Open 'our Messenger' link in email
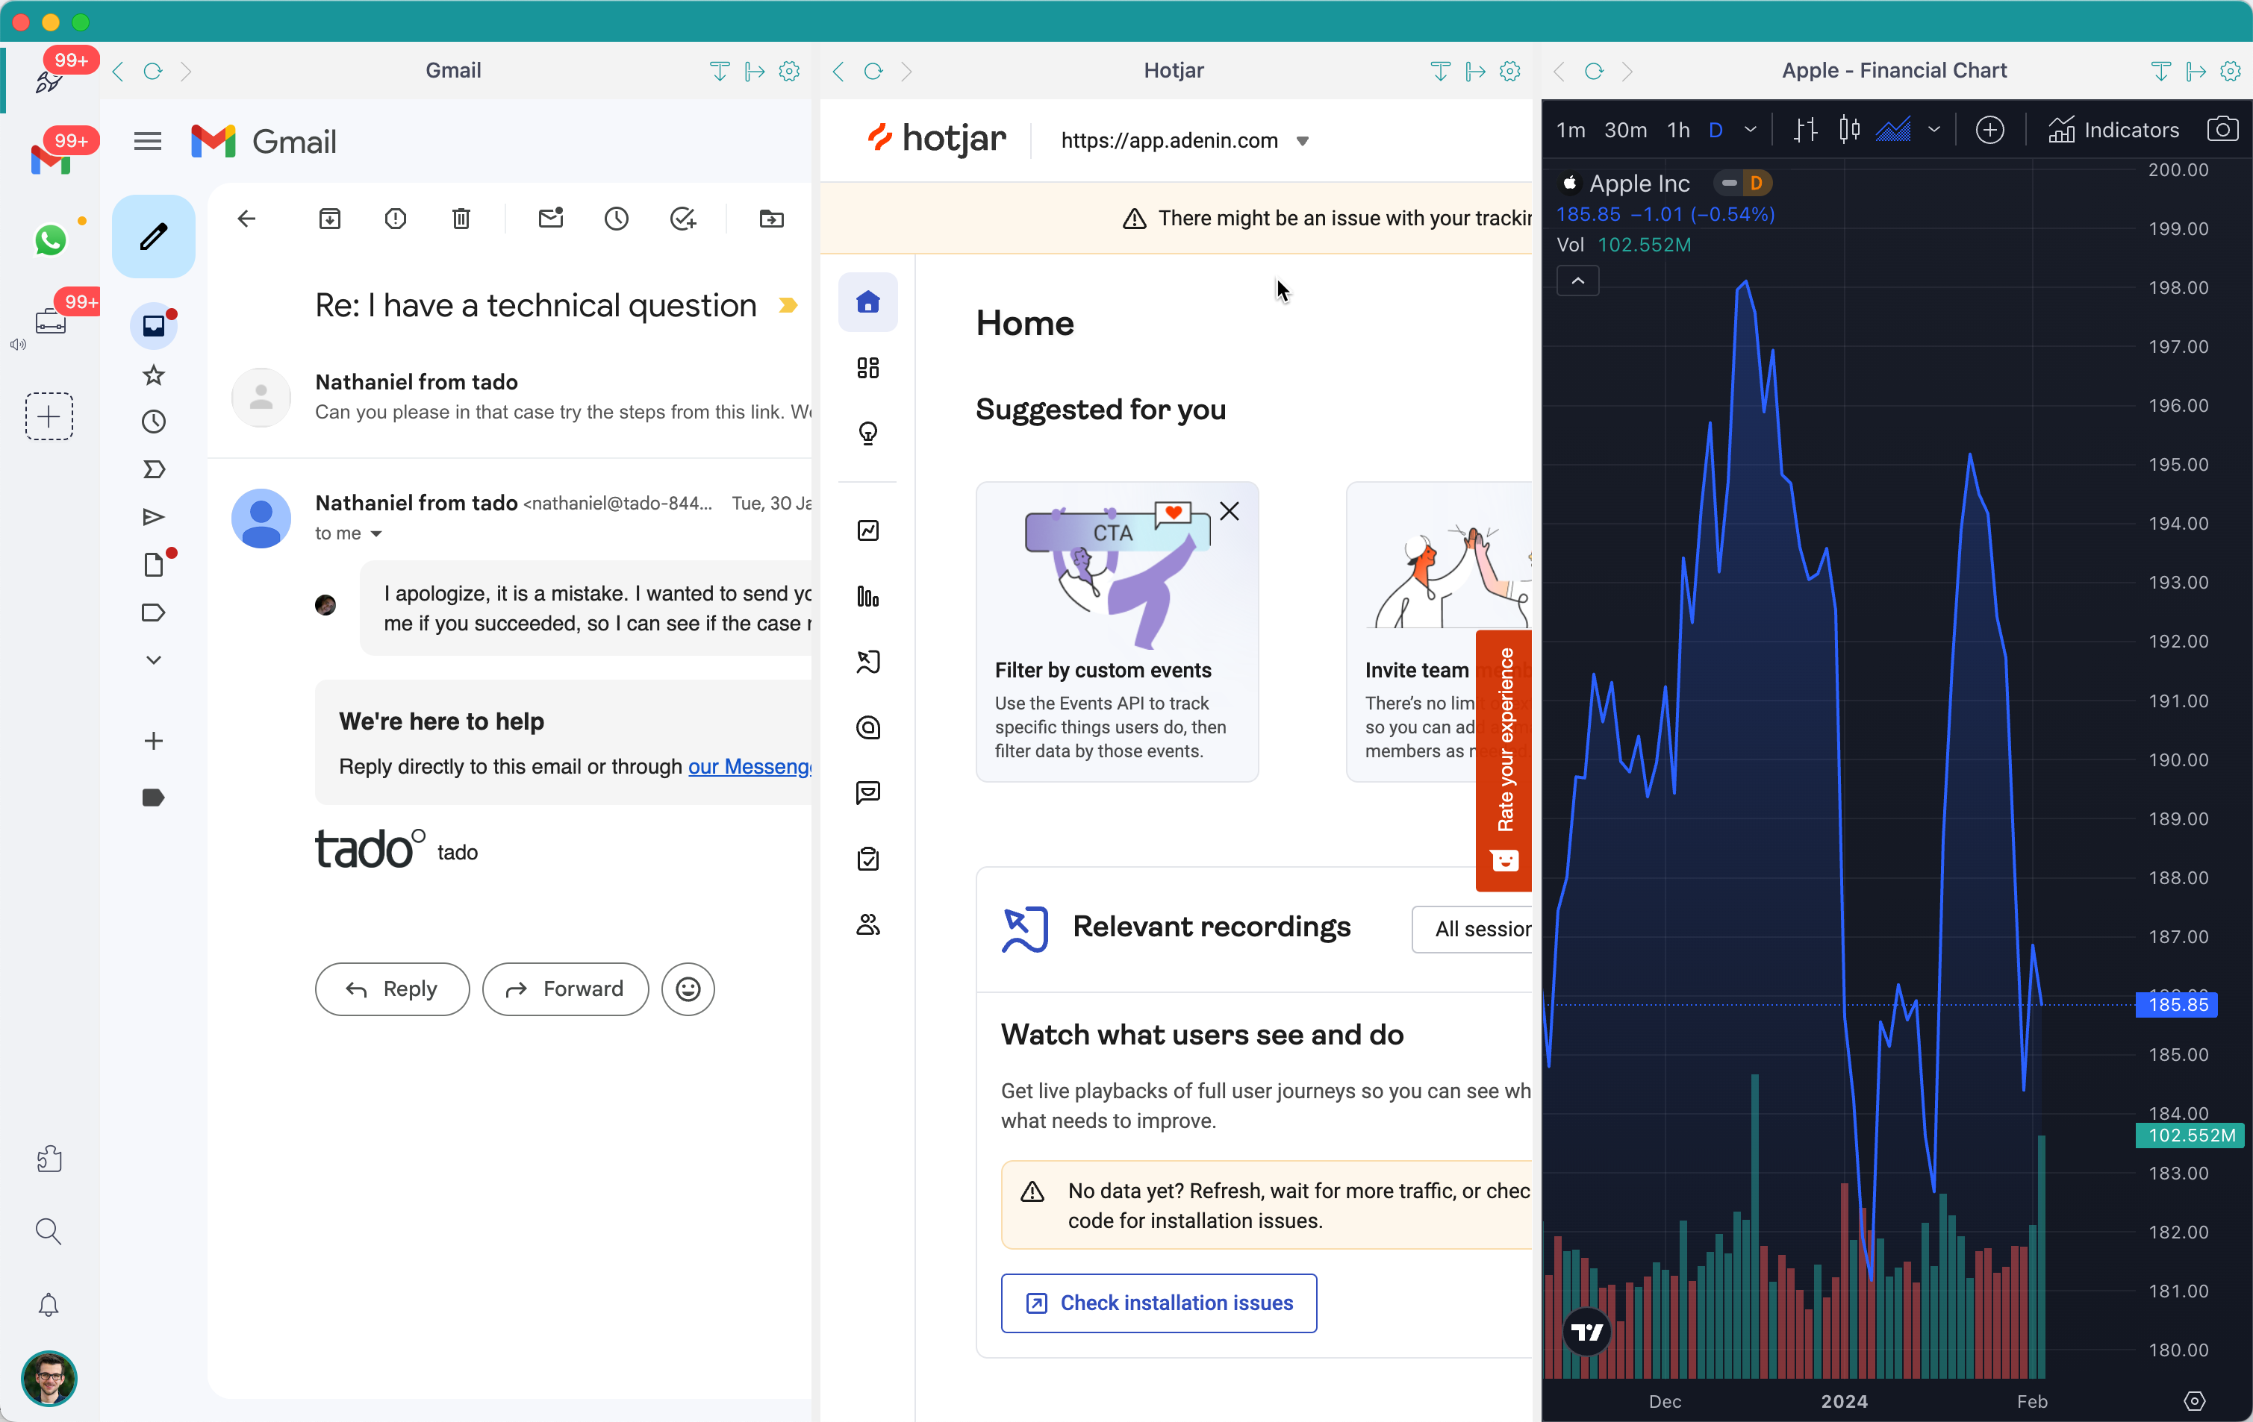 [x=750, y=767]
